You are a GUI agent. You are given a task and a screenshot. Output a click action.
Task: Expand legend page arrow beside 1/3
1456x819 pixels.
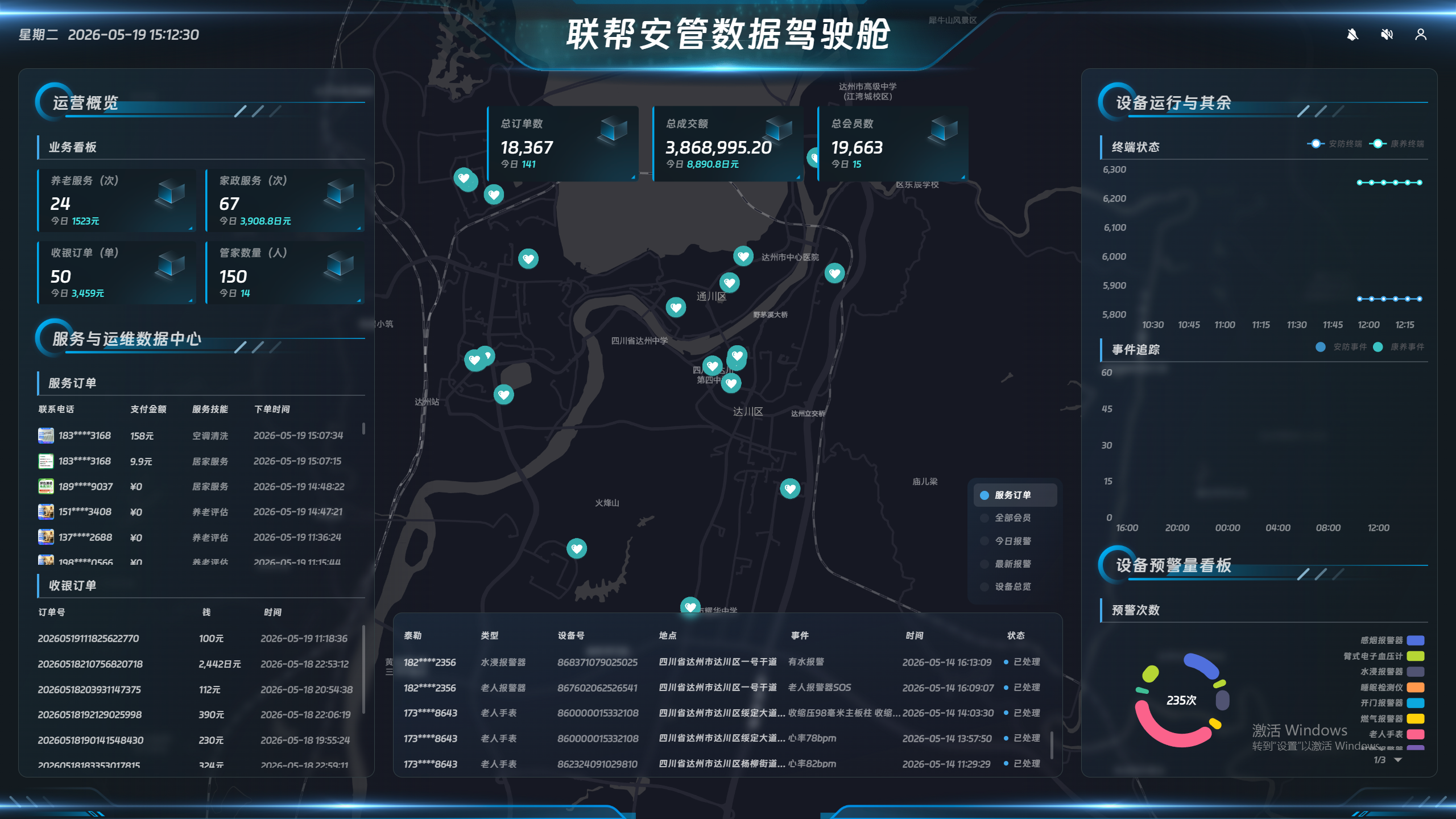pyautogui.click(x=1398, y=760)
